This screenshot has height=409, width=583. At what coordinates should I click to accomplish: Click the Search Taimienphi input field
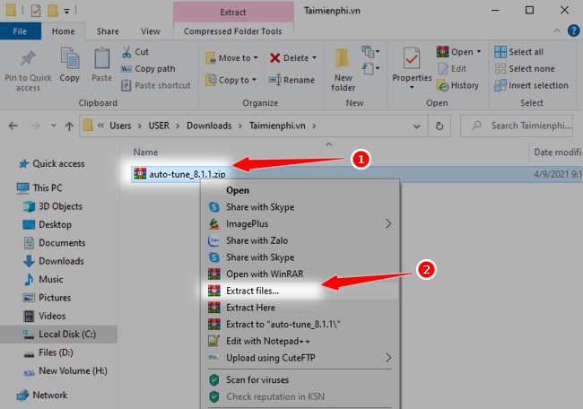[517, 126]
